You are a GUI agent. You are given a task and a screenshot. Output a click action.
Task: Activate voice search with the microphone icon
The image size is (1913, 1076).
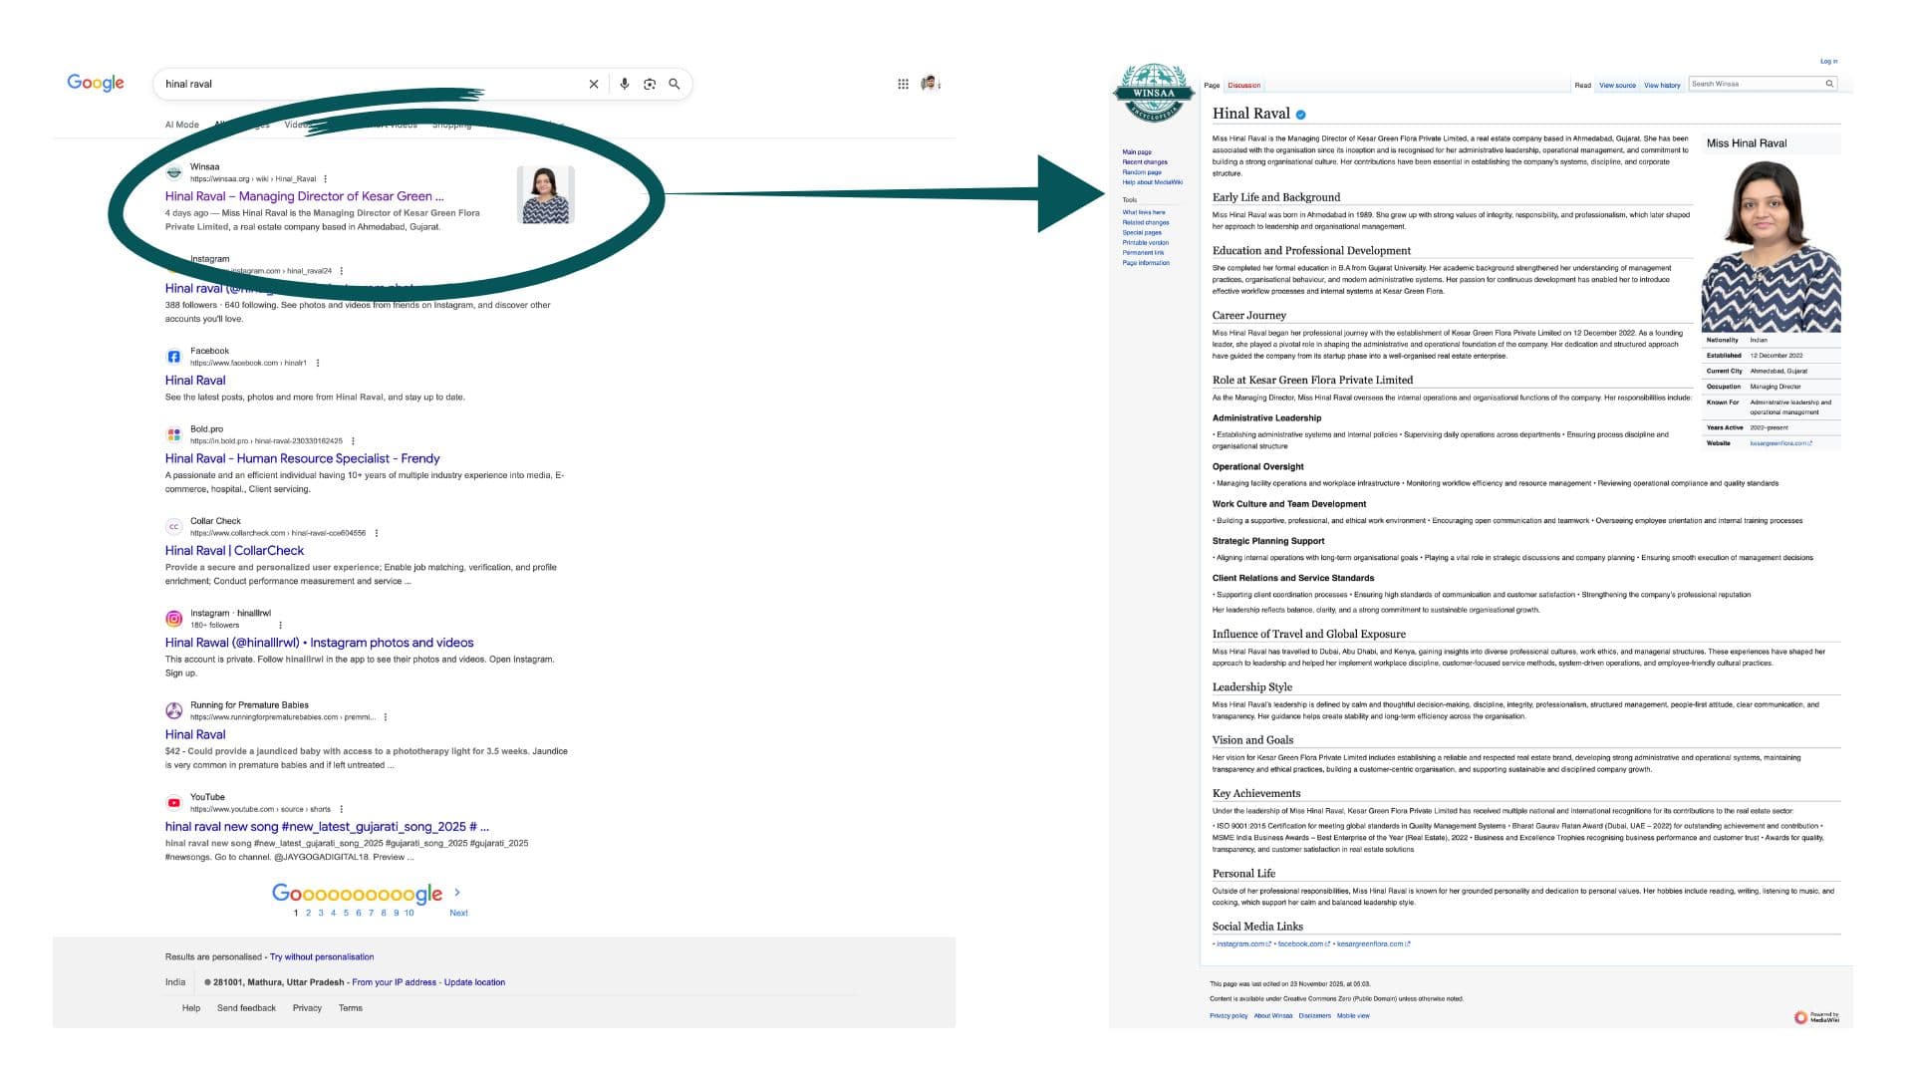(x=625, y=85)
